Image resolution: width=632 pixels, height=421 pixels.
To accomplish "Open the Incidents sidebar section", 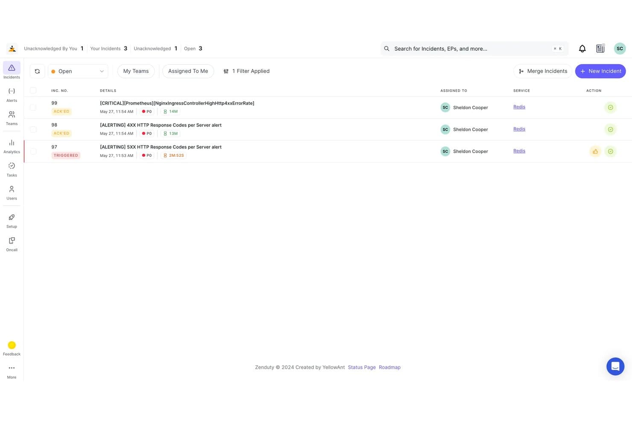I will tap(12, 70).
